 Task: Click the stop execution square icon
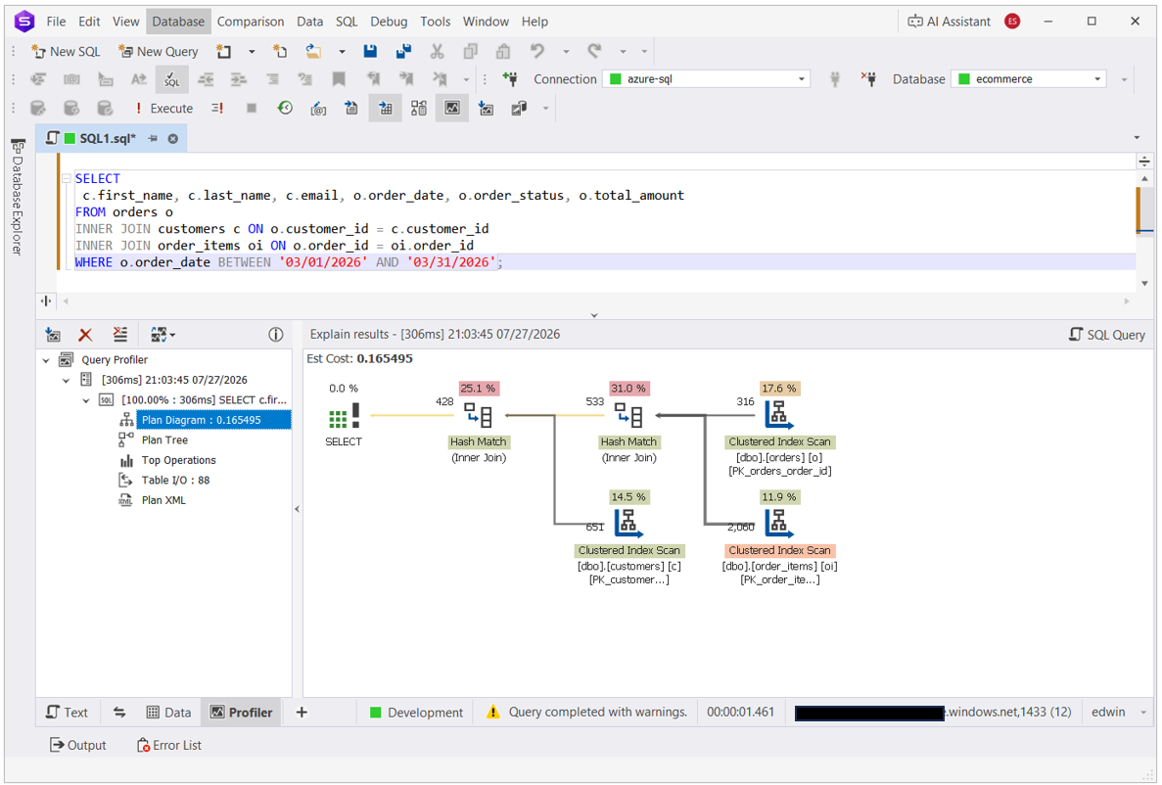click(x=252, y=109)
